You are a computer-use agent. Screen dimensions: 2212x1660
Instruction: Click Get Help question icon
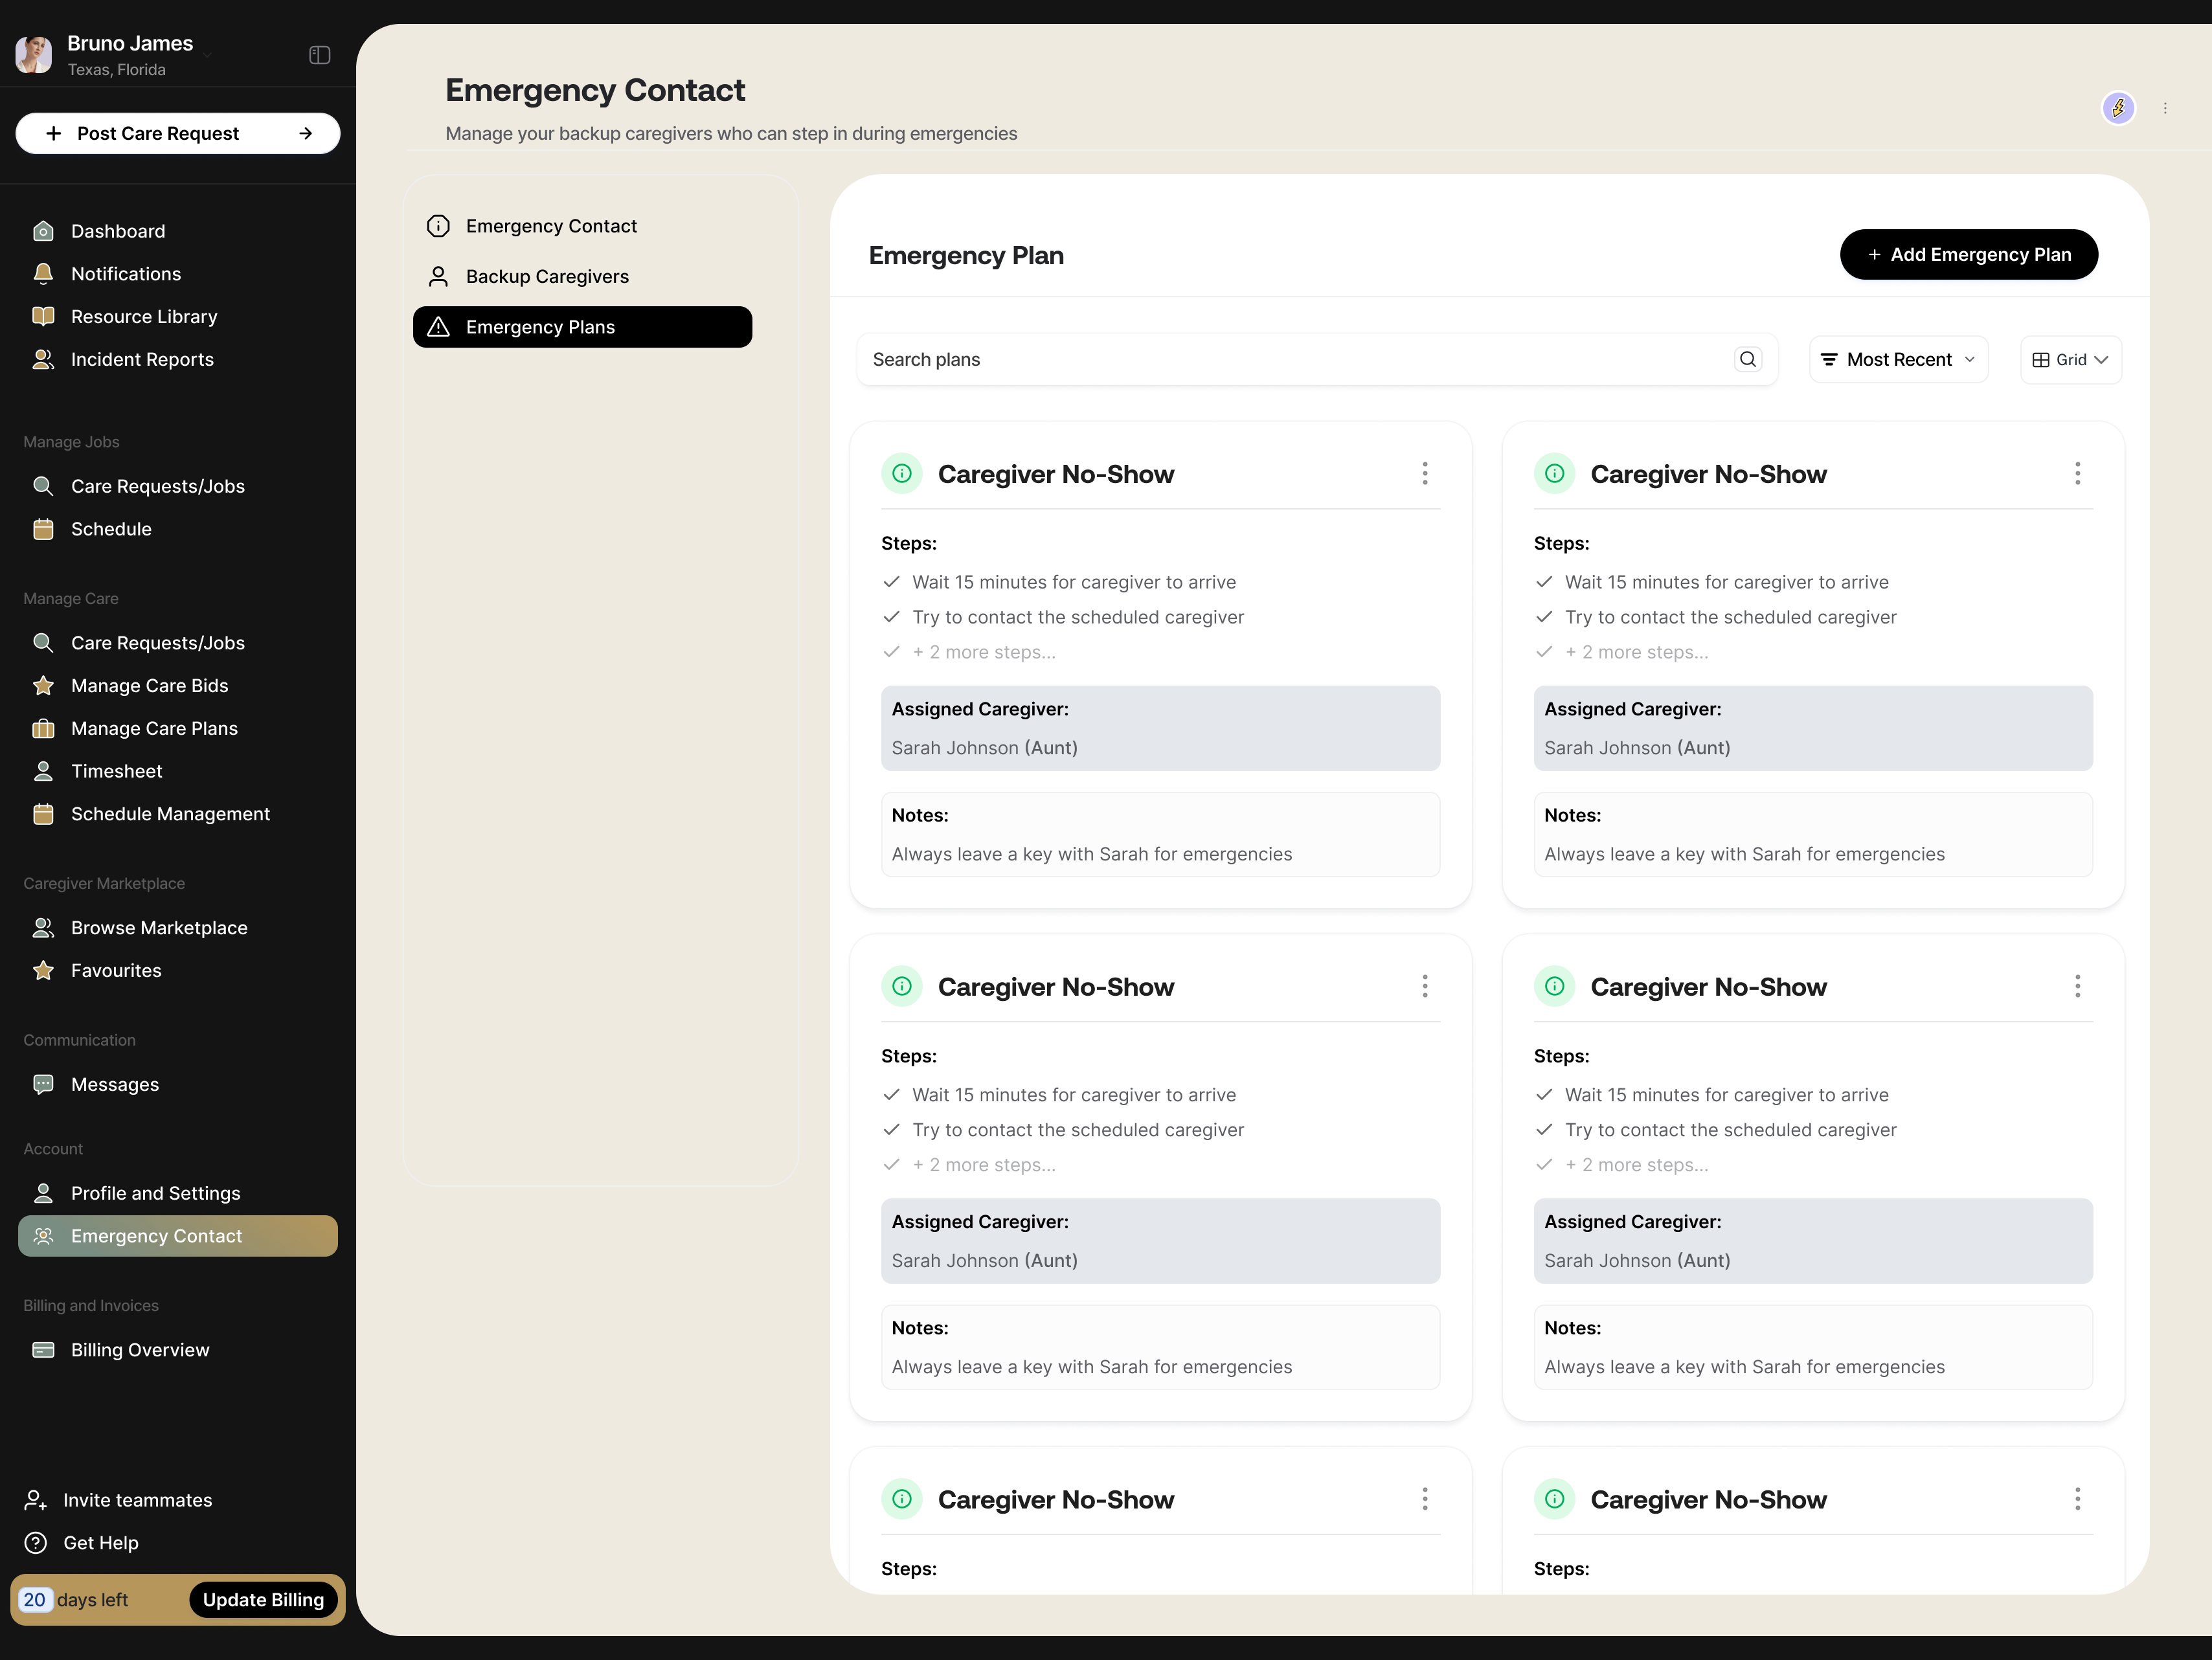[x=36, y=1543]
